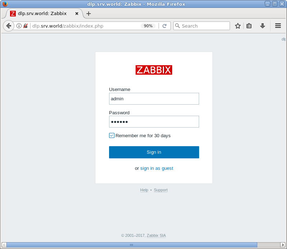Open the Firefox hamburger menu
This screenshot has width=287, height=249.
coord(278,26)
